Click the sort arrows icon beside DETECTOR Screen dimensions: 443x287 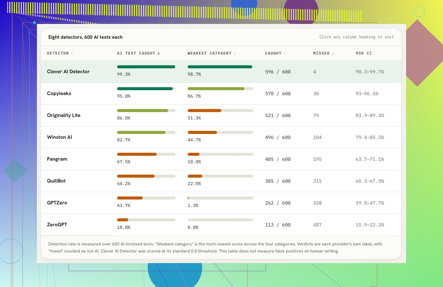point(72,54)
